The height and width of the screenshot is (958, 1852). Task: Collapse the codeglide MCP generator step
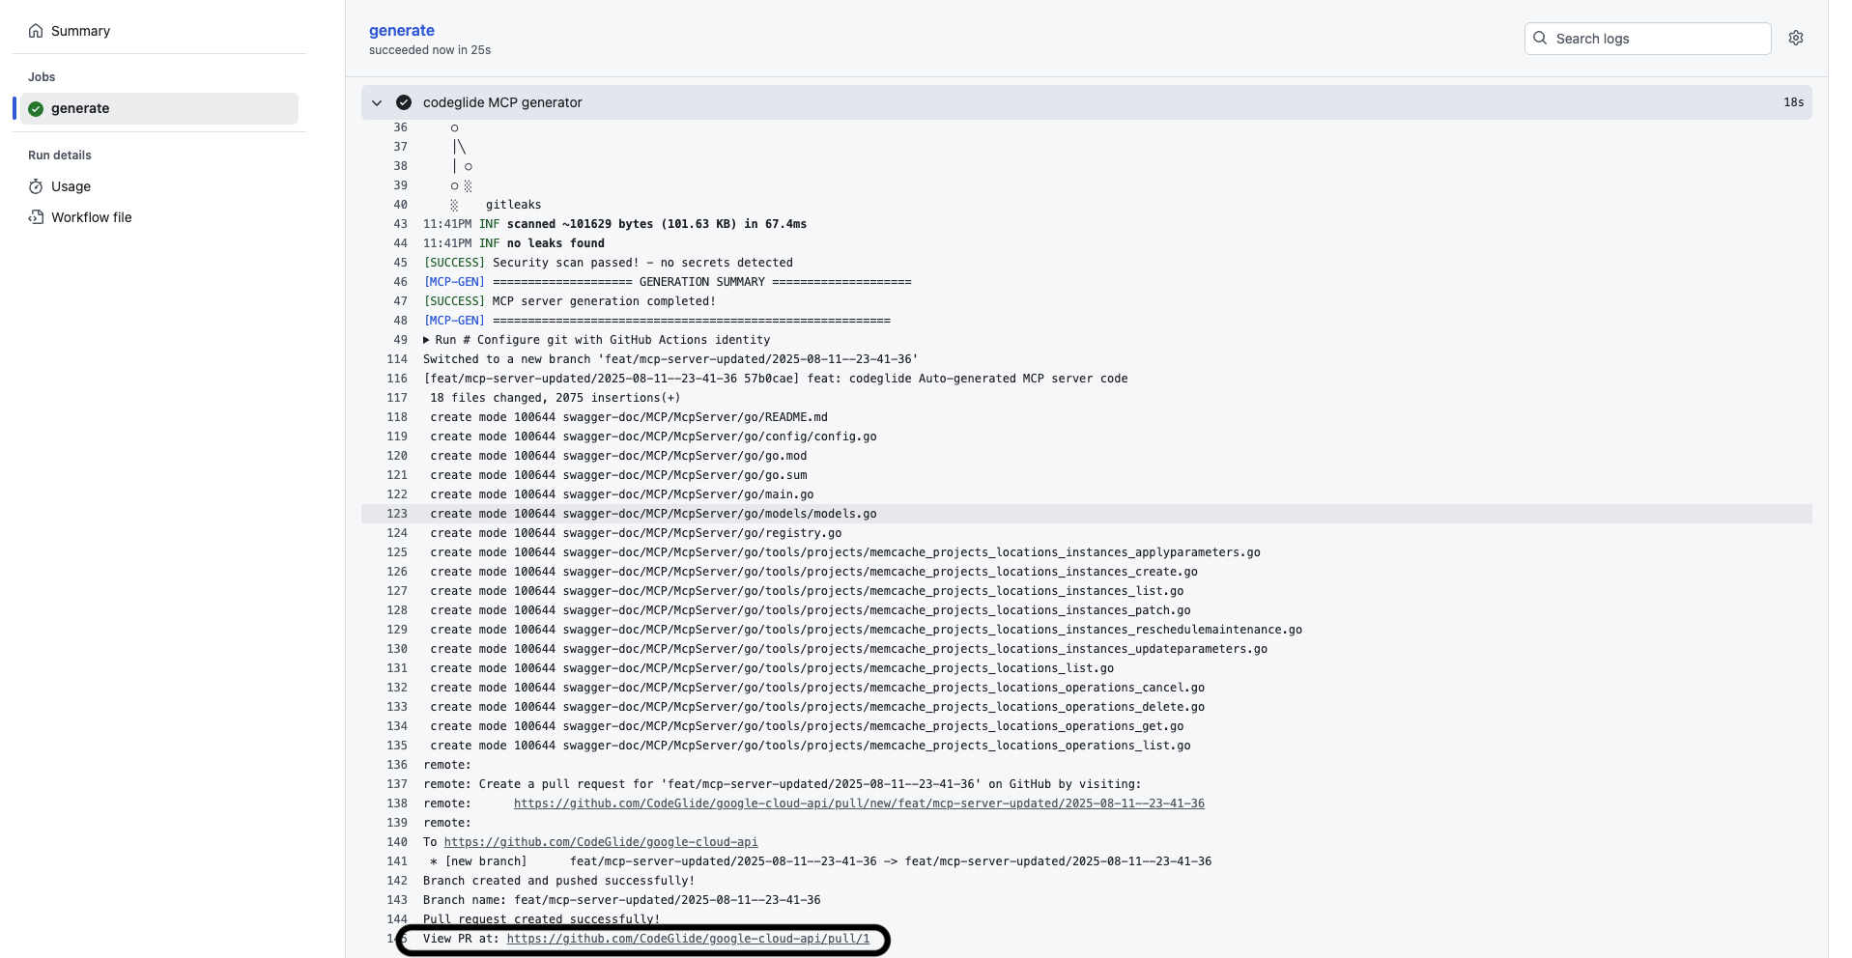(x=377, y=102)
